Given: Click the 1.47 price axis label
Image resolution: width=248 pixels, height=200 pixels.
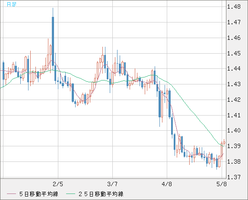Looking at the screenshot, I should point(234,22).
